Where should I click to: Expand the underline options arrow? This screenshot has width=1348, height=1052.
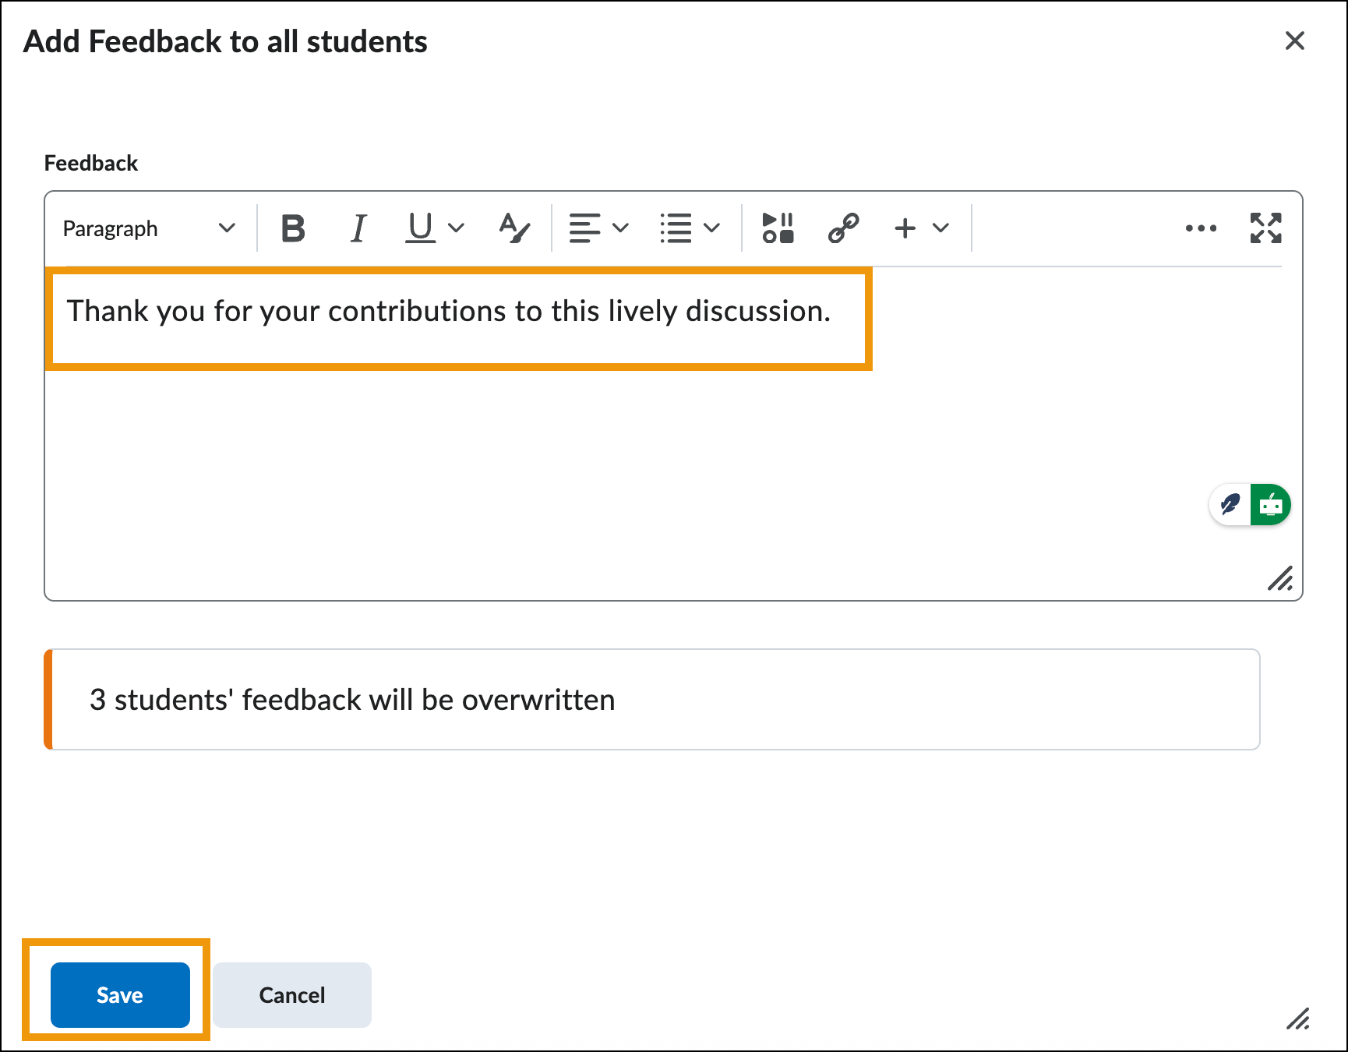click(457, 228)
